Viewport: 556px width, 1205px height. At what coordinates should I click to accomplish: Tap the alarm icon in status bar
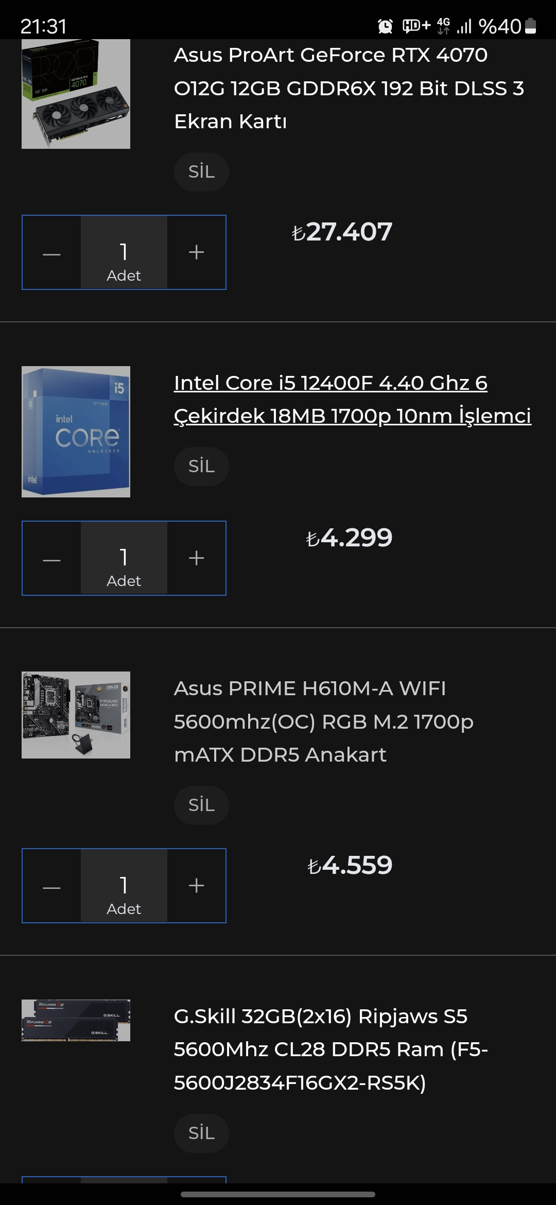(385, 26)
